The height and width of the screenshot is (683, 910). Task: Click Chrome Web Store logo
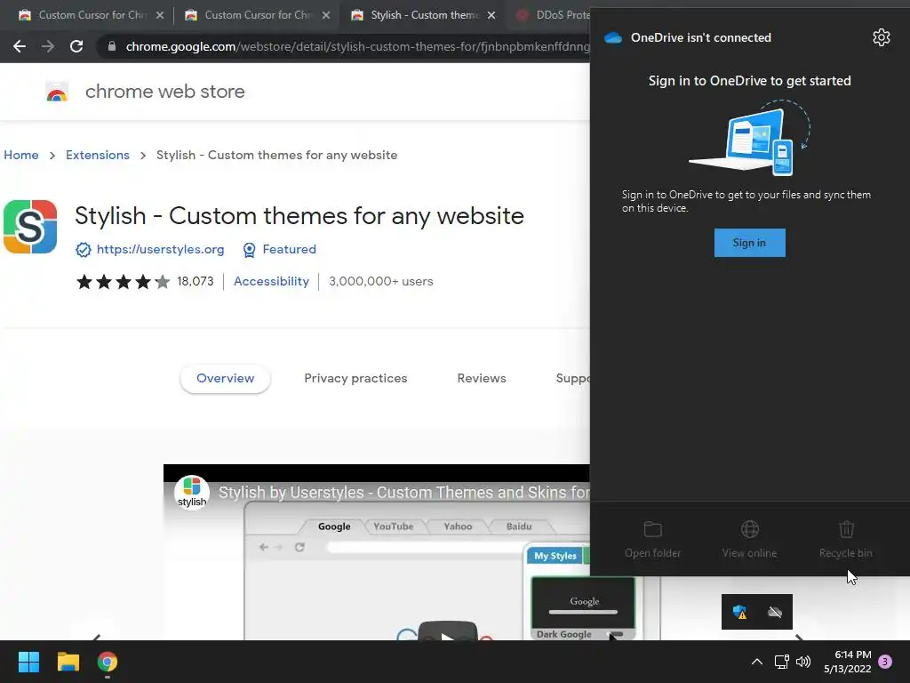(x=57, y=92)
